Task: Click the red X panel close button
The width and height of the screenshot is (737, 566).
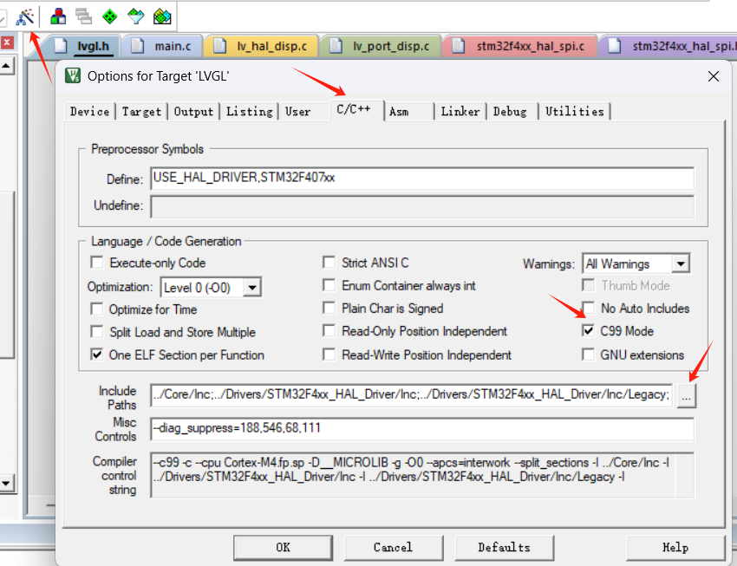Action: click(7, 42)
